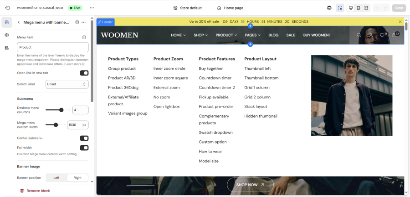Click the Menu item text field
The image size is (410, 197).
[x=52, y=47]
